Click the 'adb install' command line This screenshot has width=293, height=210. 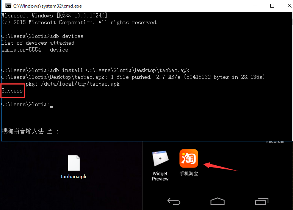coord(95,70)
